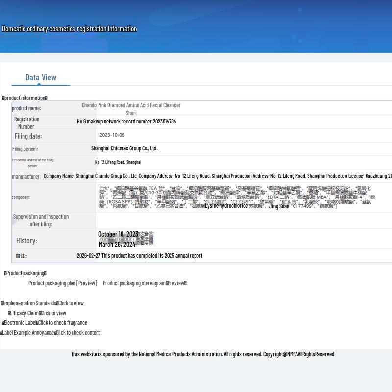Screen dimensions: 392x392
Task: Select the manufacturer row label
Action: (x=26, y=177)
